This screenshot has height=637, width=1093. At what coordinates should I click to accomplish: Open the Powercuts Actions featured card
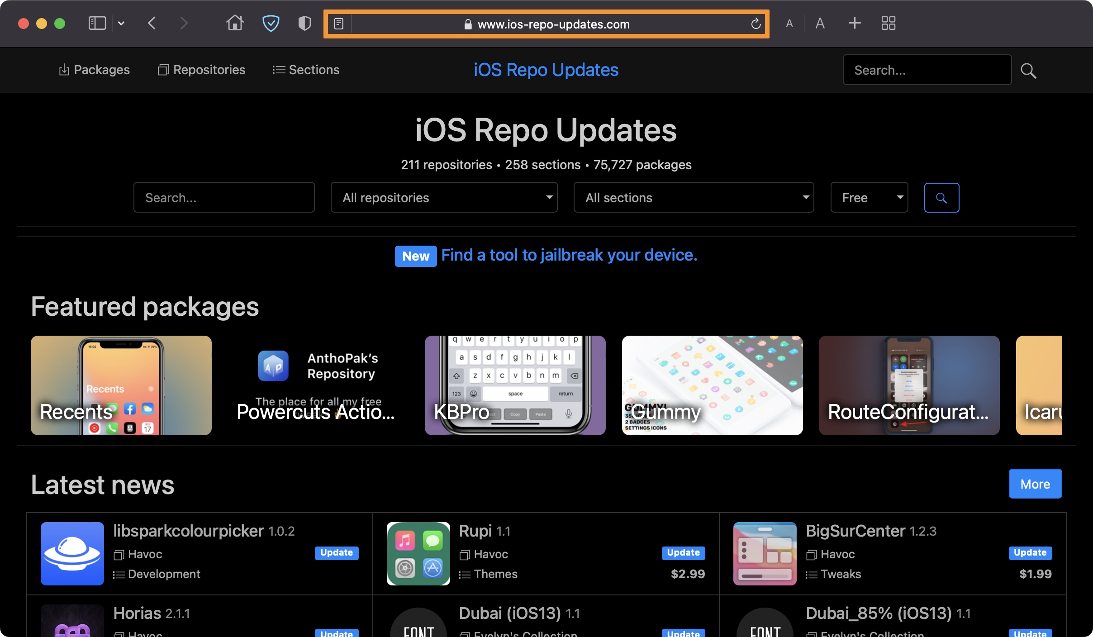click(318, 385)
